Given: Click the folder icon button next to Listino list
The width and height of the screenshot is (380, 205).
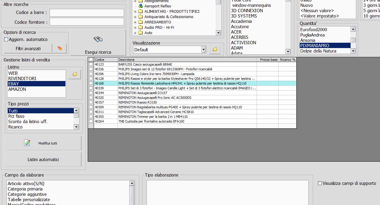Looking at the screenshot, I should [75, 74].
